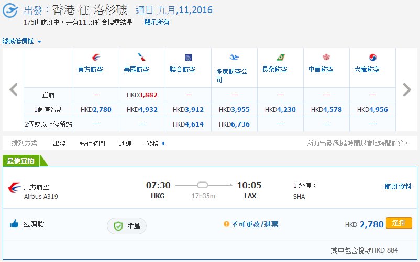This screenshot has width=420, height=262.
Task: Click the 直航 row label
Action: 48,95
